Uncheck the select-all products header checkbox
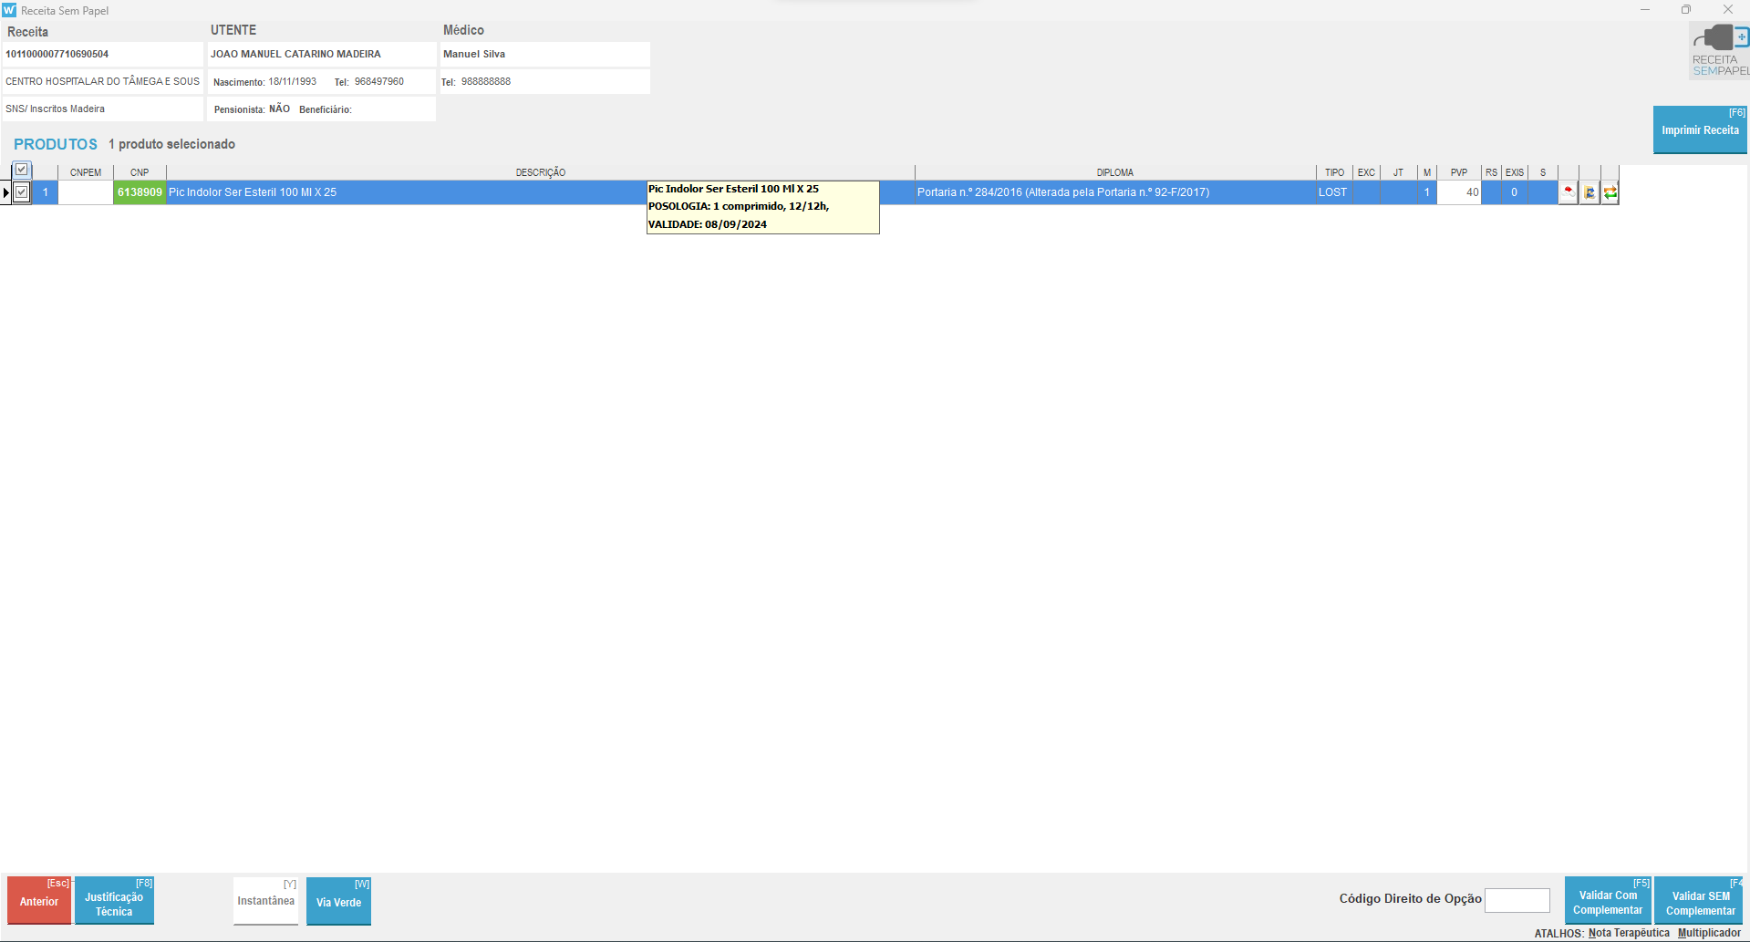The width and height of the screenshot is (1750, 942). pos(22,170)
